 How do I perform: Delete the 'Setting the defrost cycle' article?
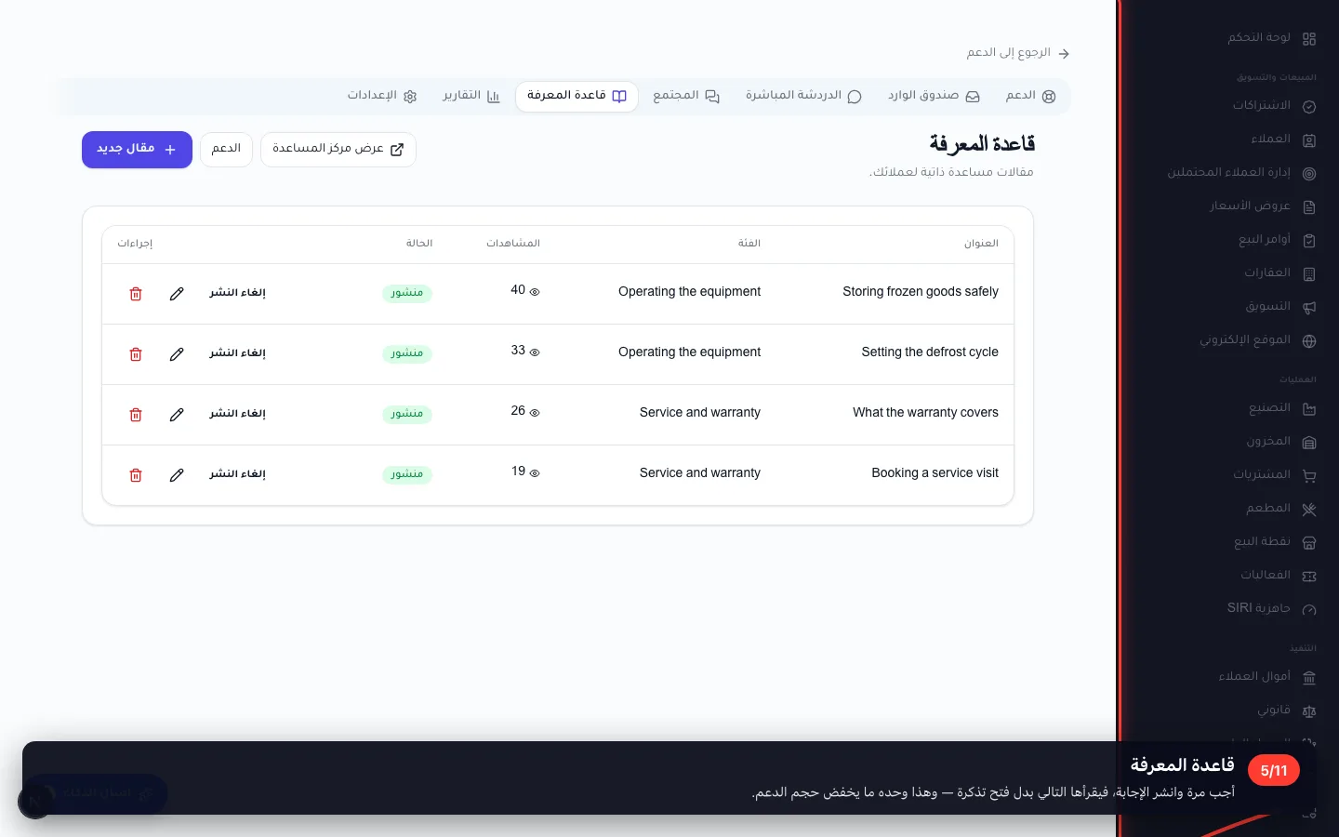click(136, 354)
